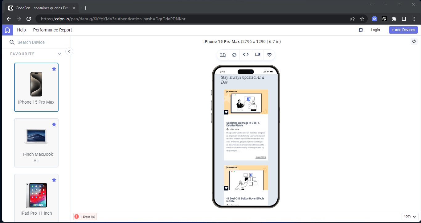Collapse the device sidebar with arrow button

tap(69, 51)
